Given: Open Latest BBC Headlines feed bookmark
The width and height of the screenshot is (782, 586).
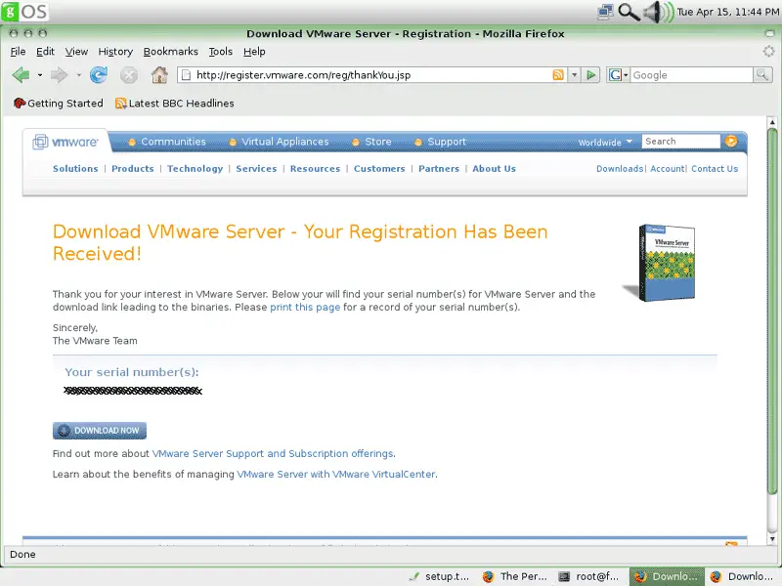Looking at the screenshot, I should pyautogui.click(x=175, y=104).
